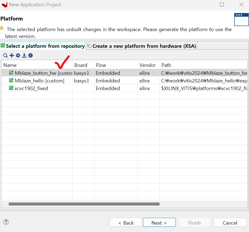
Task: Click the Mblaze_button_hw platform icon
Action: [11, 73]
